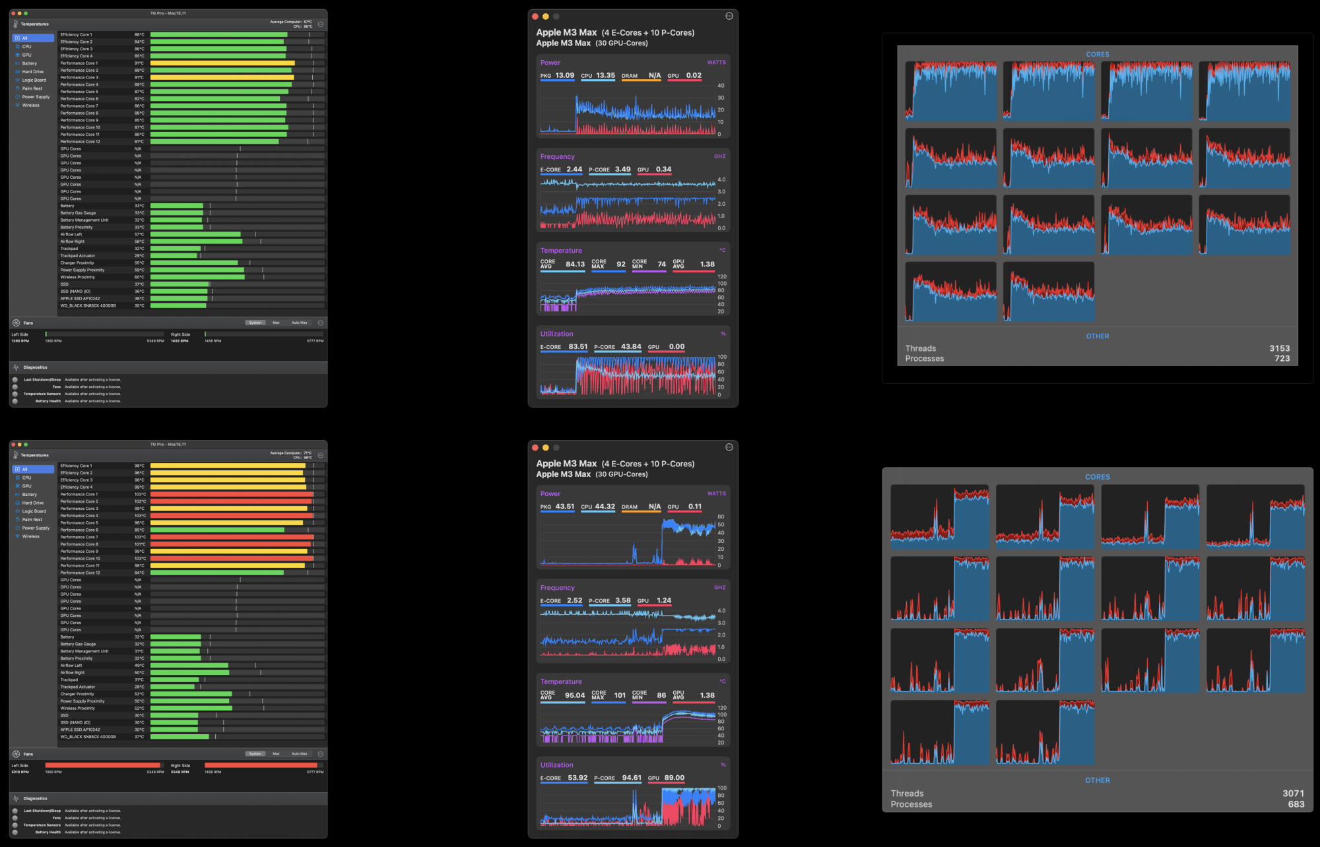Show Wireless sensors in lower TG Pro sidebar
Image resolution: width=1320 pixels, height=847 pixels.
tap(33, 536)
